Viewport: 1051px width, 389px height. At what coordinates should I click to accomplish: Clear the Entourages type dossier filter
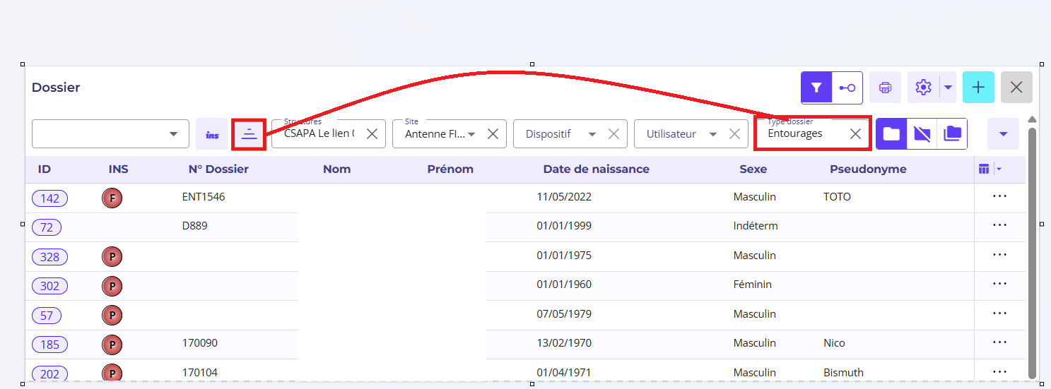pos(855,134)
